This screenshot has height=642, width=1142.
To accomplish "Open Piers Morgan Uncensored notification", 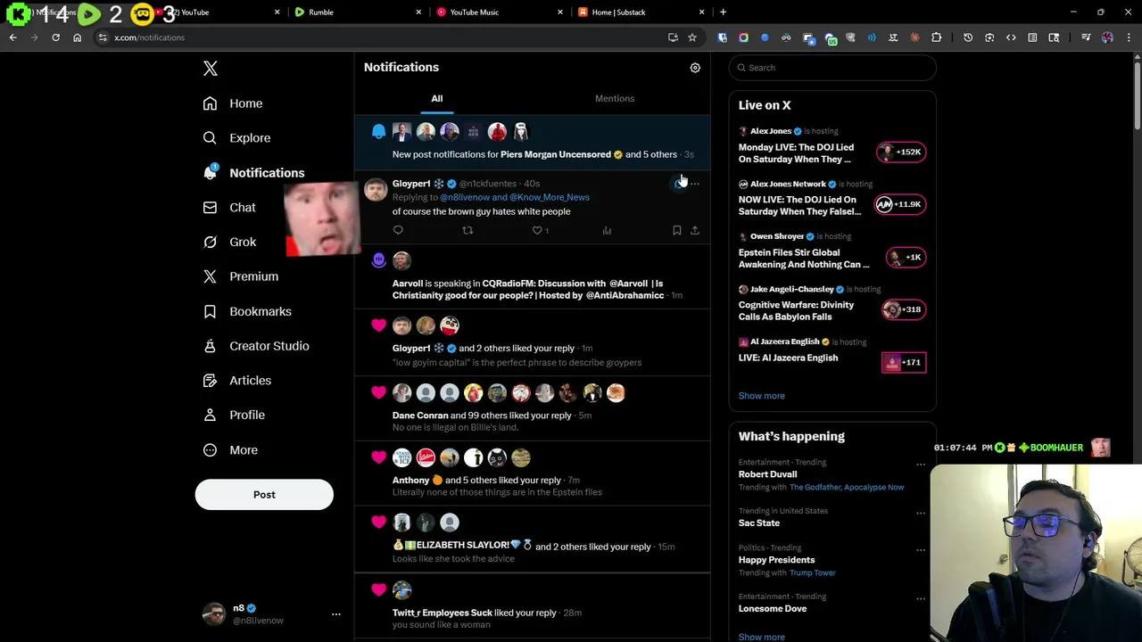I will pos(533,143).
